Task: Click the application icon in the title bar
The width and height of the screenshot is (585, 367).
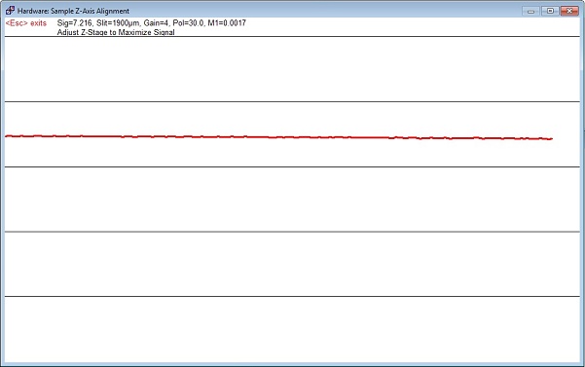Action: (10, 11)
